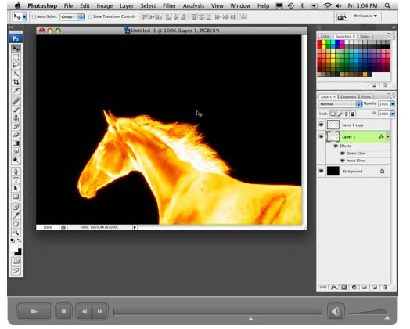Check Show Transform Controls
Image resolution: width=410 pixels, height=329 pixels.
(90, 16)
